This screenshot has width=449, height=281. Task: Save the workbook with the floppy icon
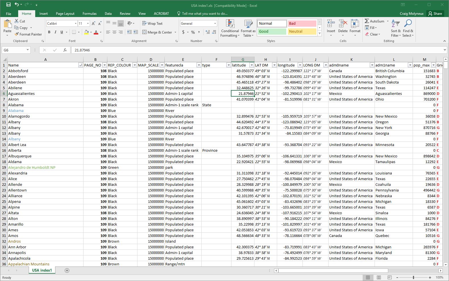[9, 5]
